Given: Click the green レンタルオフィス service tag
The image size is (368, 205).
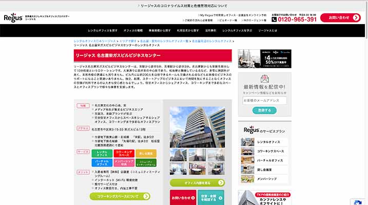Looking at the screenshot, I should [102, 153].
